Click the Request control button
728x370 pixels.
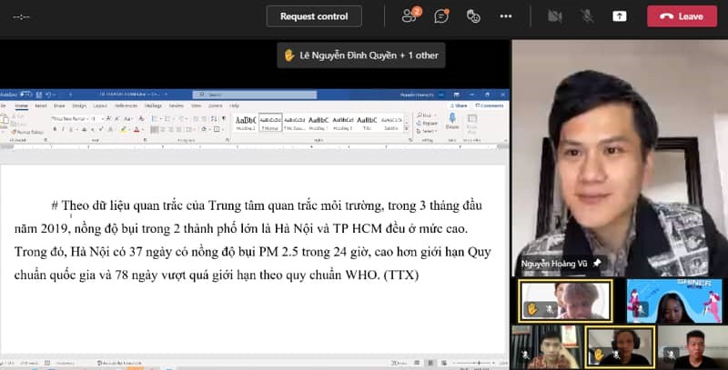coord(314,15)
